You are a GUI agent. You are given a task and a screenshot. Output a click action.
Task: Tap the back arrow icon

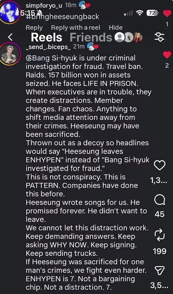point(10,37)
